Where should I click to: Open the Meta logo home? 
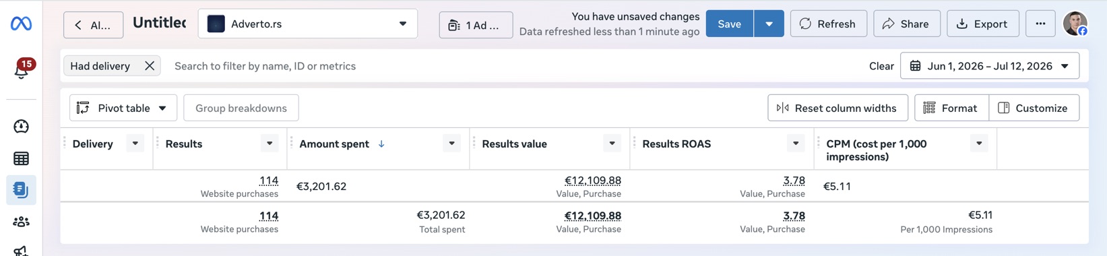[21, 24]
